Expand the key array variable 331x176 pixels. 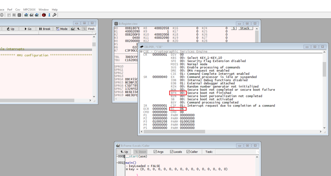[x=127, y=169]
